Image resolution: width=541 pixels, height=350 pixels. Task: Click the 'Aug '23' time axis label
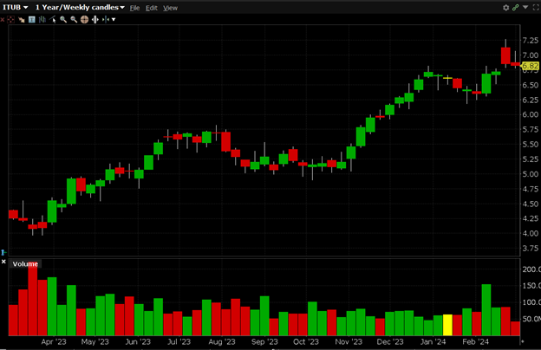222,341
